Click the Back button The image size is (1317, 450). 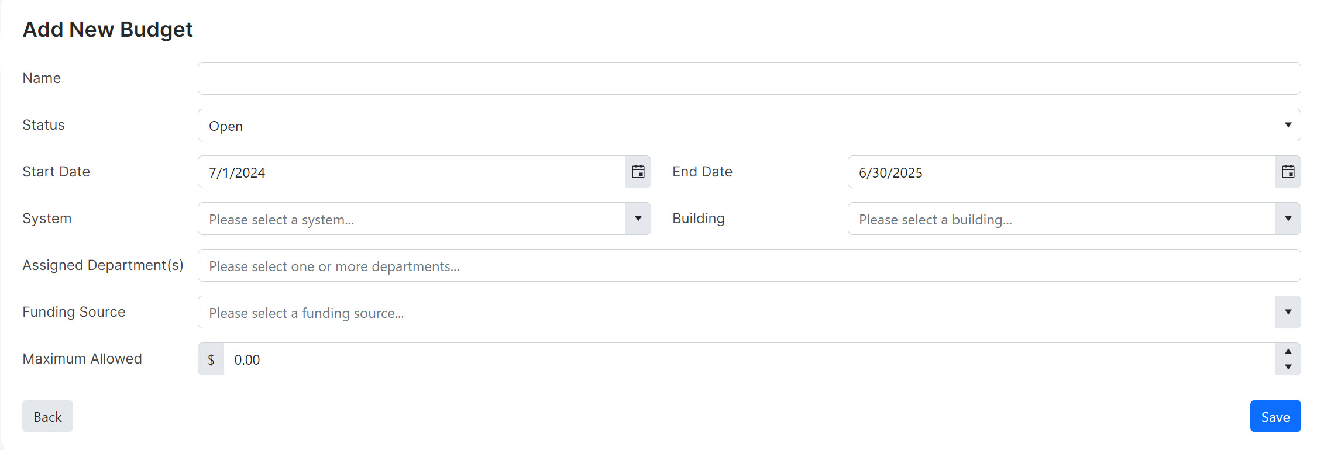(47, 416)
